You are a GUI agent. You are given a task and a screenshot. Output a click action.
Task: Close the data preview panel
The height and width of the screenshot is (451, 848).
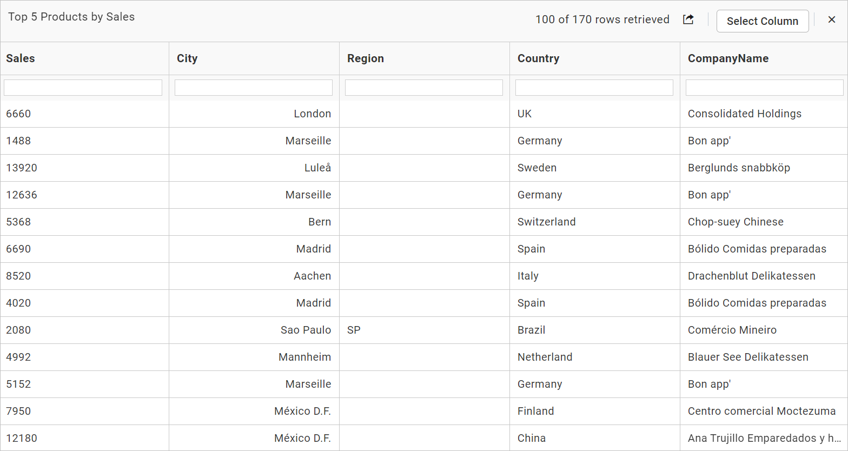point(832,19)
